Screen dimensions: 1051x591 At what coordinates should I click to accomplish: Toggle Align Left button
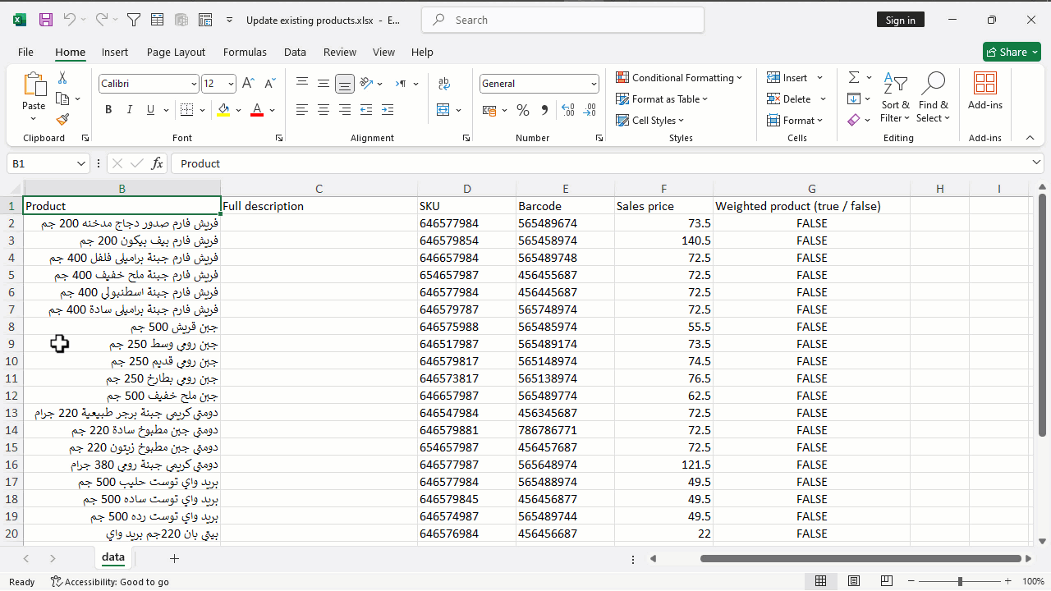coord(302,110)
